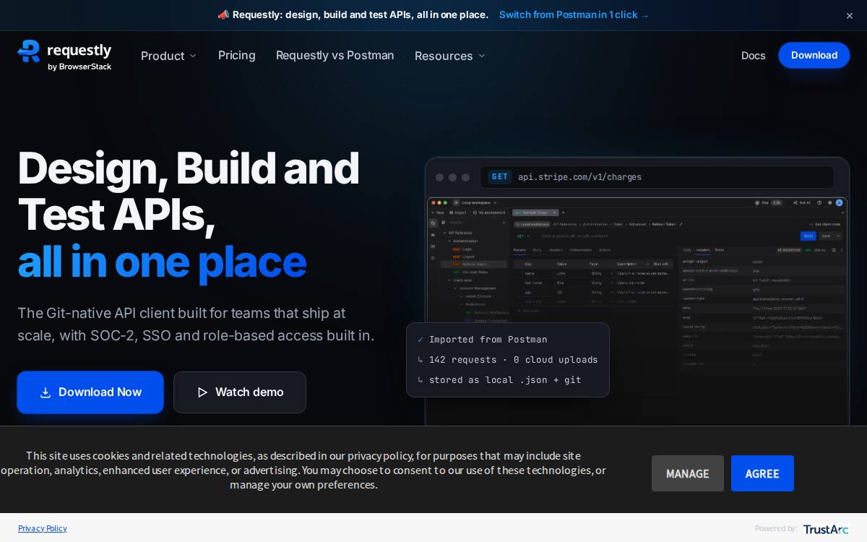Image resolution: width=867 pixels, height=542 pixels.
Task: Click the Requestly logo in header
Action: pyautogui.click(x=64, y=56)
